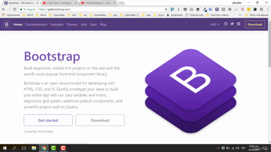Viewport: 271px width, 152px height.
Task: Click the Es seguro site security badge
Action: click(x=28, y=9)
